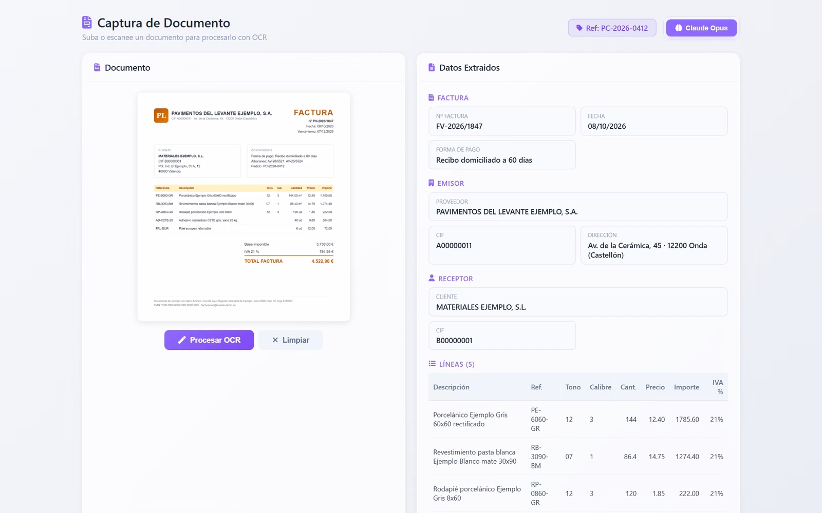Edit the Fecha field 08/10/2026
The image size is (822, 513).
pos(654,121)
